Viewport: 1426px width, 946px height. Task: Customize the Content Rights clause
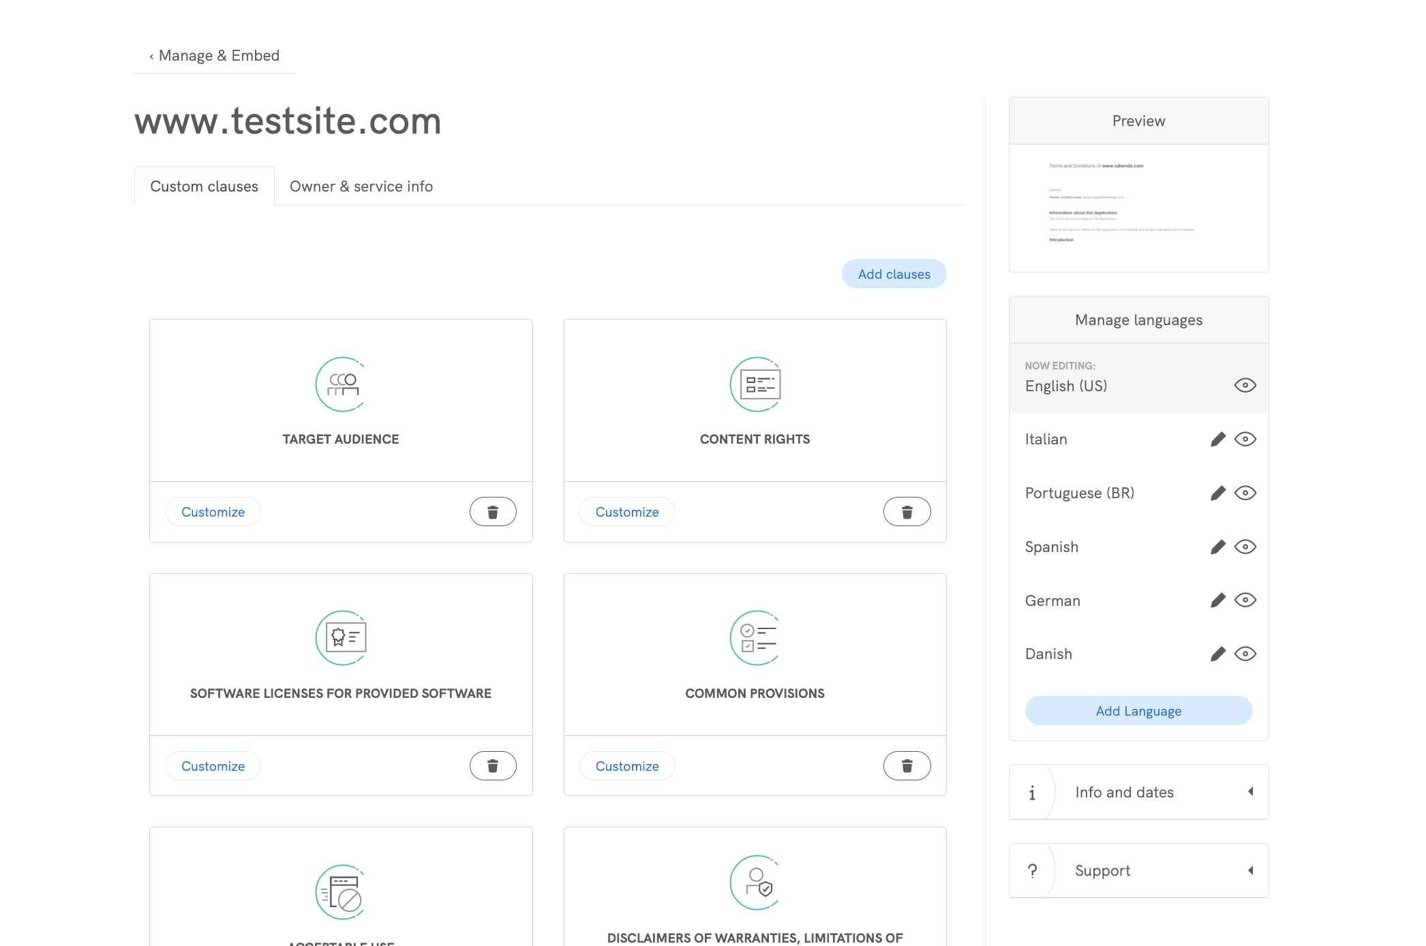point(626,512)
